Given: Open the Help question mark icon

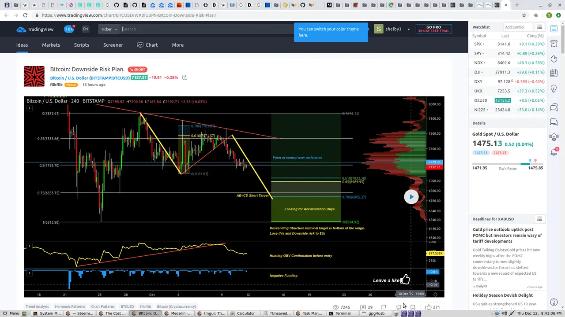Looking at the screenshot, I should [x=554, y=302].
